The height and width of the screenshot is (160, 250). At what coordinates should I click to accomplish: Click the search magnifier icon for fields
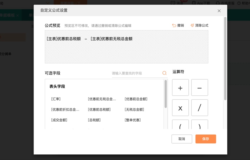[164, 73]
